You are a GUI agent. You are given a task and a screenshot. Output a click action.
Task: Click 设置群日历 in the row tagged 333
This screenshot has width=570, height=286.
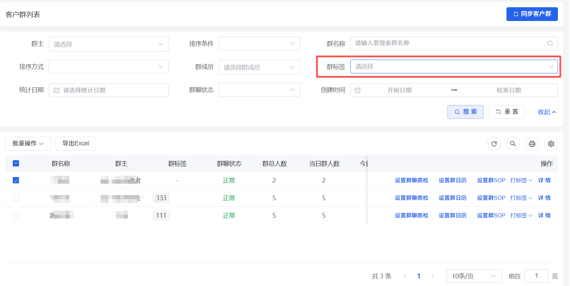(x=453, y=198)
